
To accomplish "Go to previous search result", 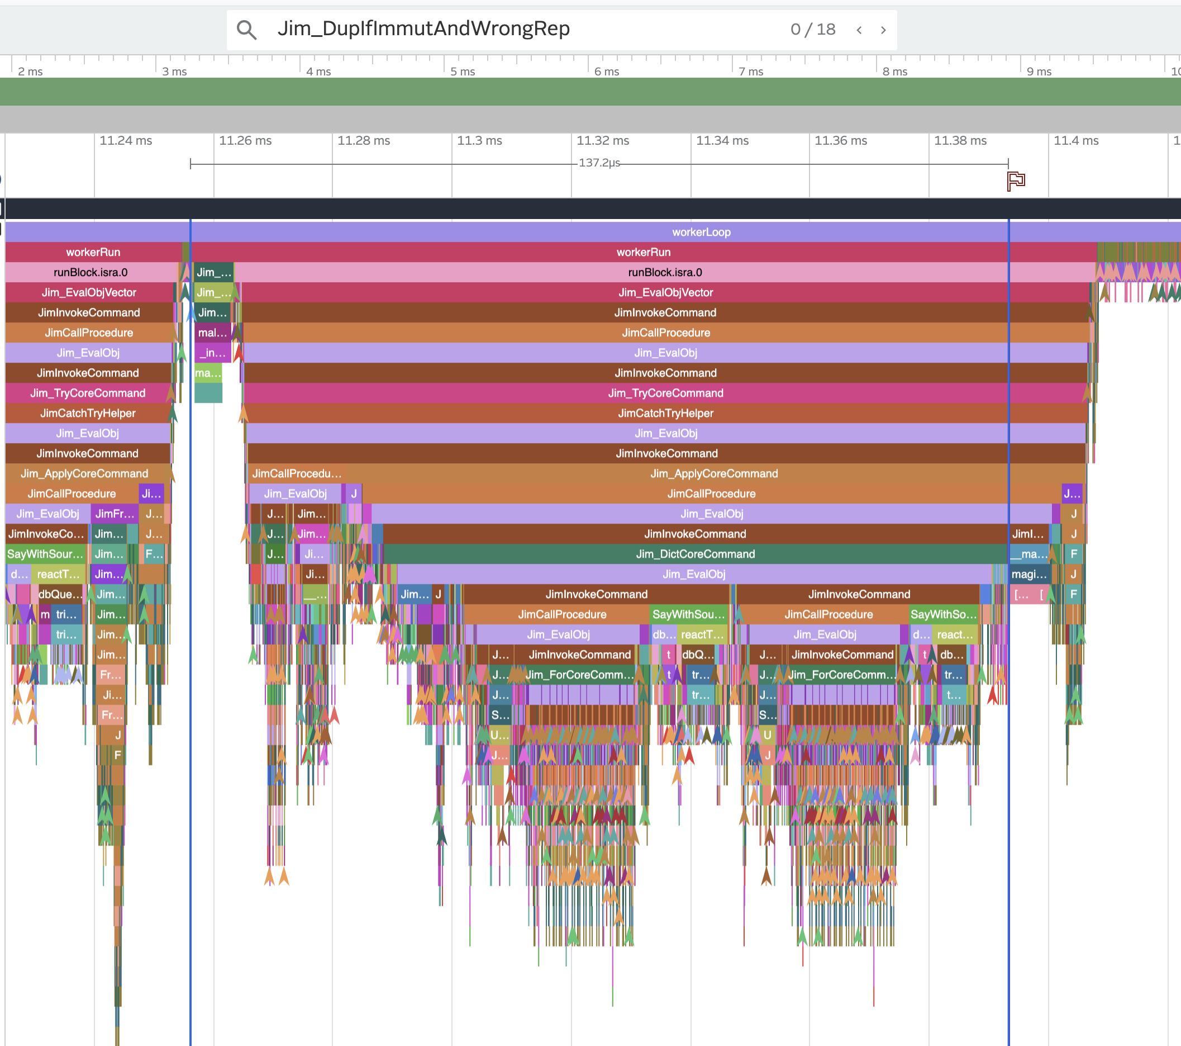I will coord(859,30).
